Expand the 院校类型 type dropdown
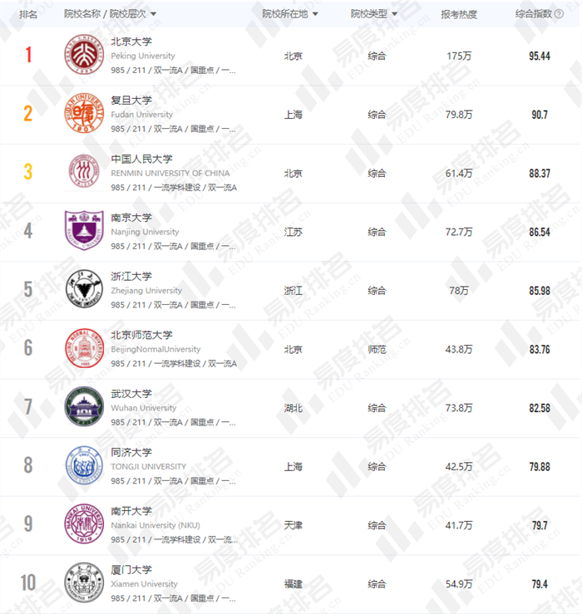This screenshot has height=614, width=582. point(393,14)
